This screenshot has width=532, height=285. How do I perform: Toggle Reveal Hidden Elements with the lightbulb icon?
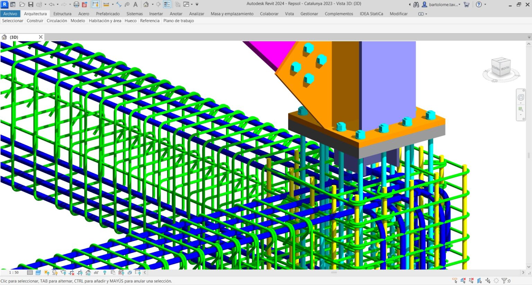point(104,273)
